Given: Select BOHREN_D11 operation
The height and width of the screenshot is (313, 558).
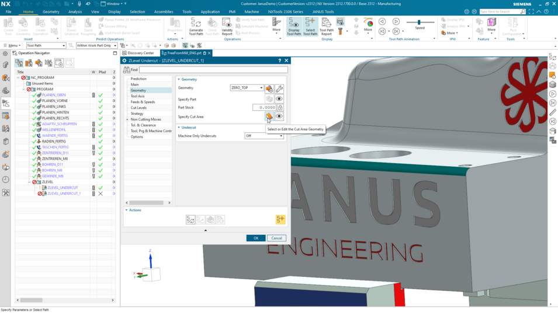Looking at the screenshot, I should 53,164.
